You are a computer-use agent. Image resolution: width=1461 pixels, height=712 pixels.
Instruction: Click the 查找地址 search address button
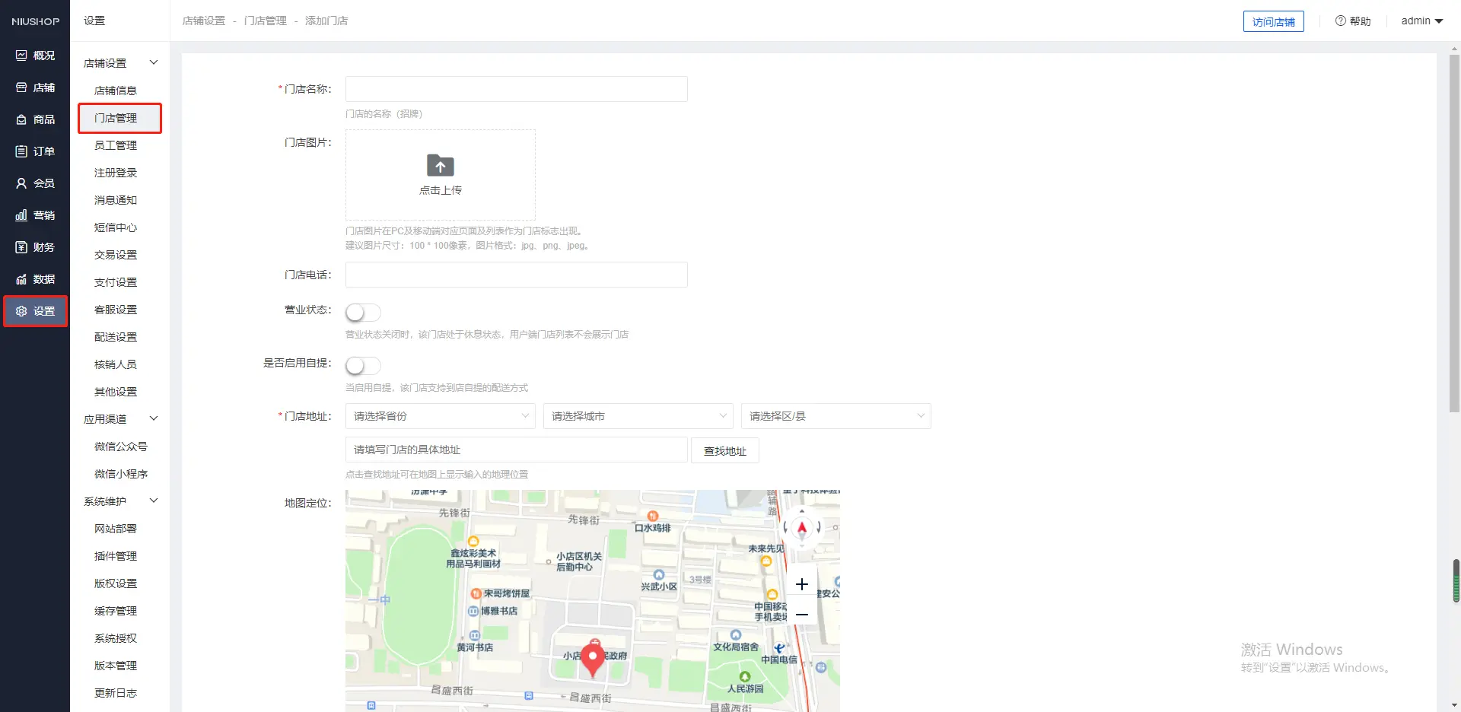click(724, 451)
